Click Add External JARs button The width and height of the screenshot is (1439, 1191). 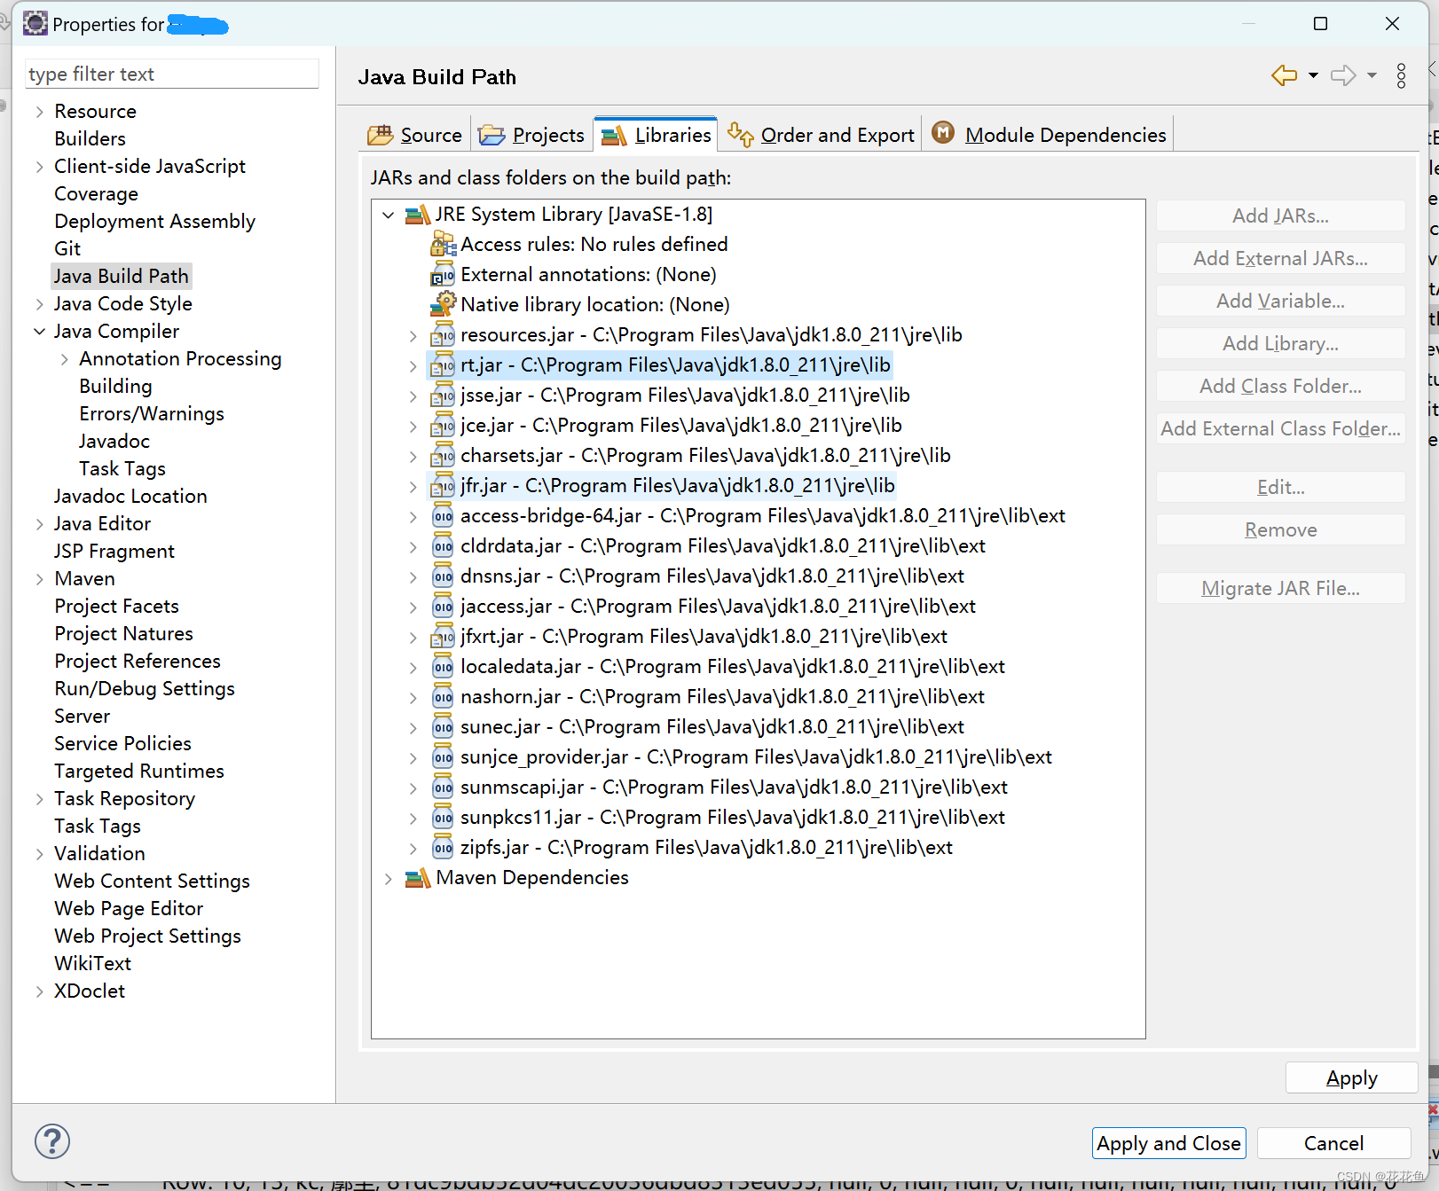click(x=1280, y=258)
